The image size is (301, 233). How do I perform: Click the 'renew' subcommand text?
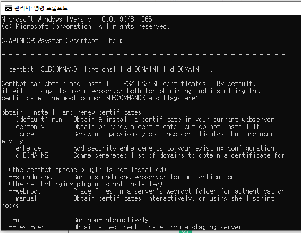tap(25, 134)
